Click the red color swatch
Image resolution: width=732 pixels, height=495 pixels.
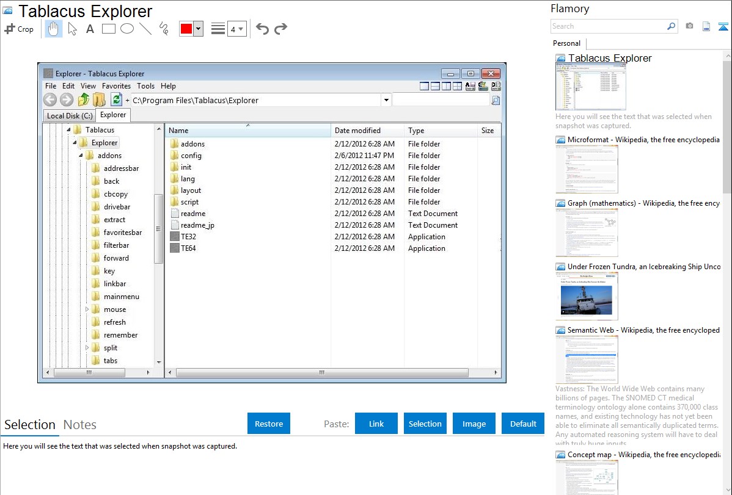pyautogui.click(x=186, y=29)
